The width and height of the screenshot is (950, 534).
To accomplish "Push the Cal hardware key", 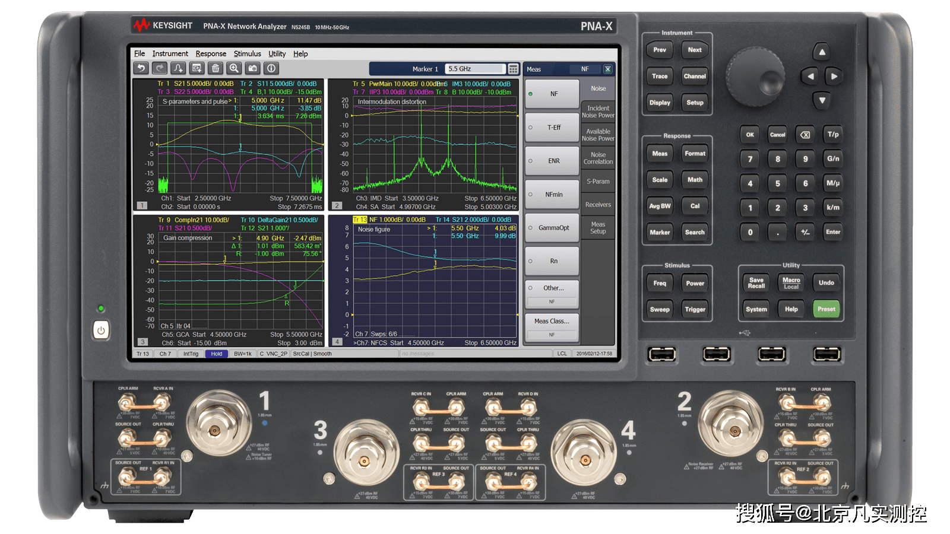I will click(x=695, y=206).
